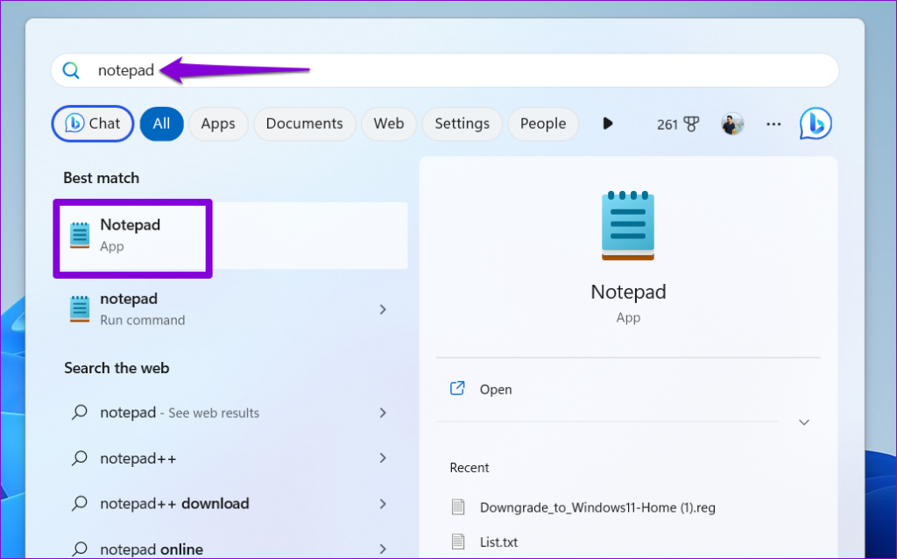
Task: Open Notepad using the Open link
Action: pos(496,389)
